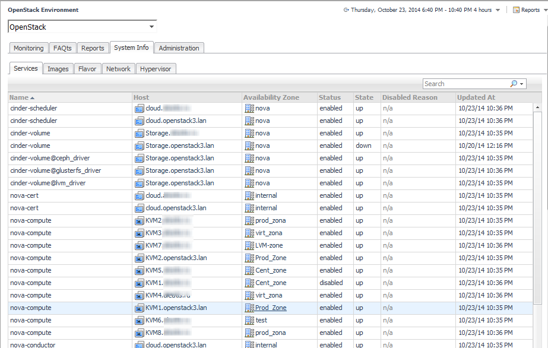Click zone icon next to prod_zona for KVM8
This screenshot has width=548, height=348.
point(249,333)
